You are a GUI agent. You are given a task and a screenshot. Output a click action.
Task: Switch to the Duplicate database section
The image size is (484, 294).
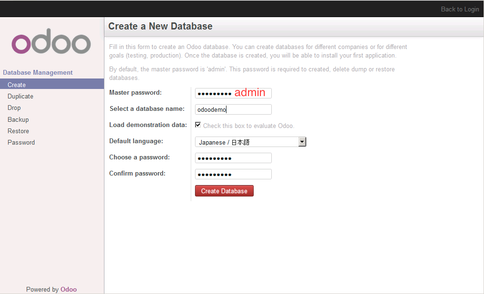click(x=21, y=96)
